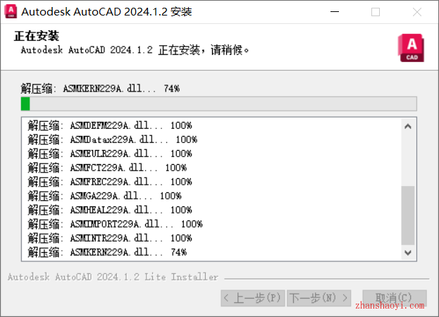Click the green installation progress bar
The width and height of the screenshot is (439, 317).
pos(219,104)
